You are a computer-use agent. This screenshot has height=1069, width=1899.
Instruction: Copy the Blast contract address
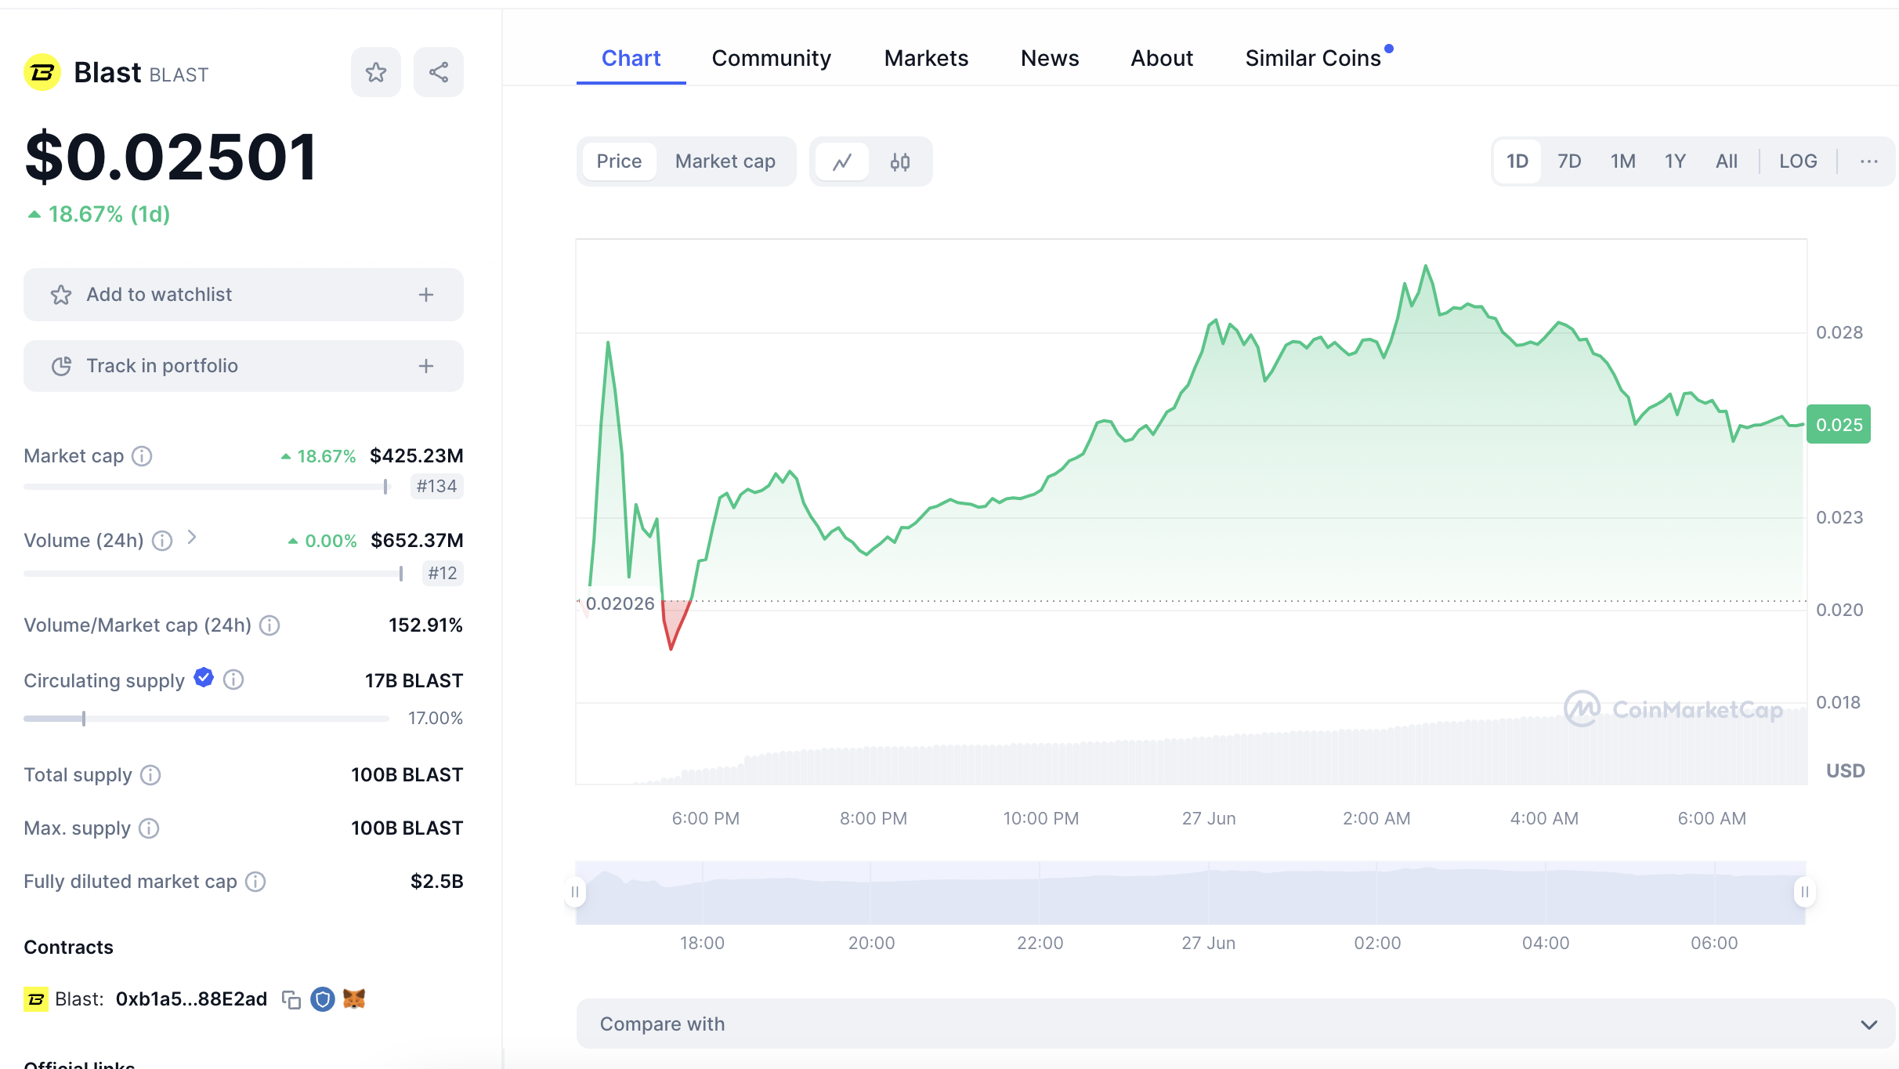291,1000
